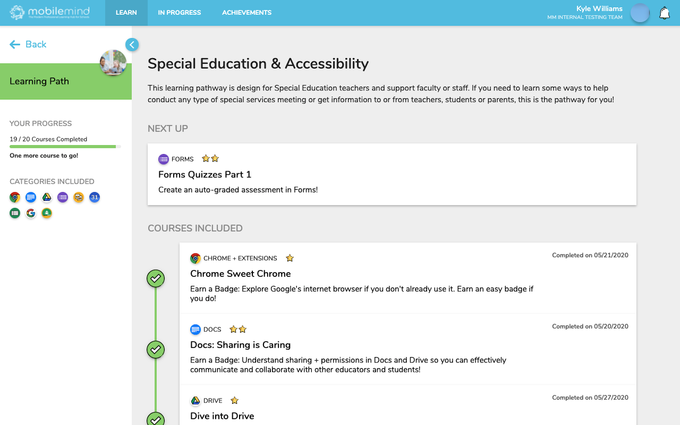Choose the Google G category icon
Image resolution: width=680 pixels, height=425 pixels.
tap(31, 214)
